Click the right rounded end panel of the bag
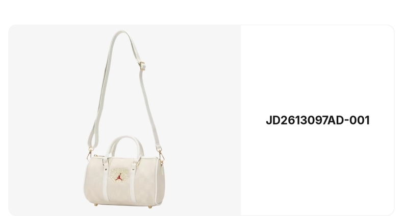This screenshot has width=403, height=216. point(161,181)
